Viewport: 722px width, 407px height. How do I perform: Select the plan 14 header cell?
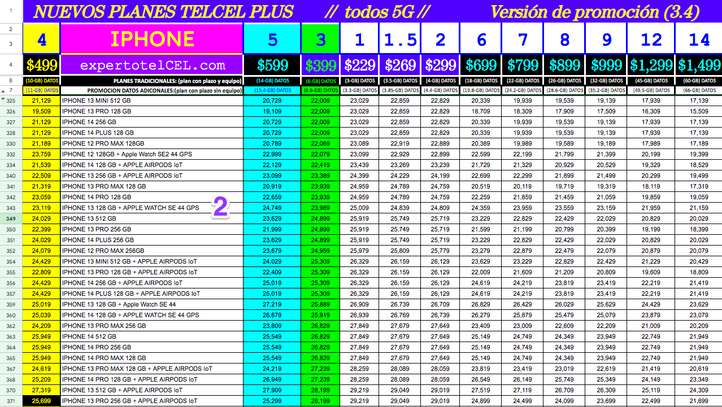pyautogui.click(x=699, y=39)
